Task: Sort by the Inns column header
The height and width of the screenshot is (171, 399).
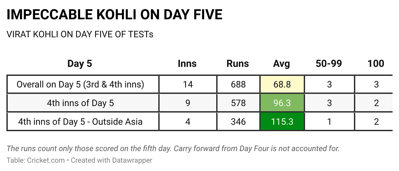Action: coord(187,64)
